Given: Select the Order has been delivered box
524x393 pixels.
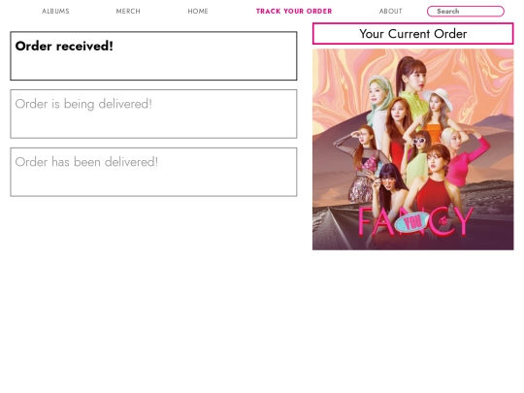Looking at the screenshot, I should pos(153,172).
